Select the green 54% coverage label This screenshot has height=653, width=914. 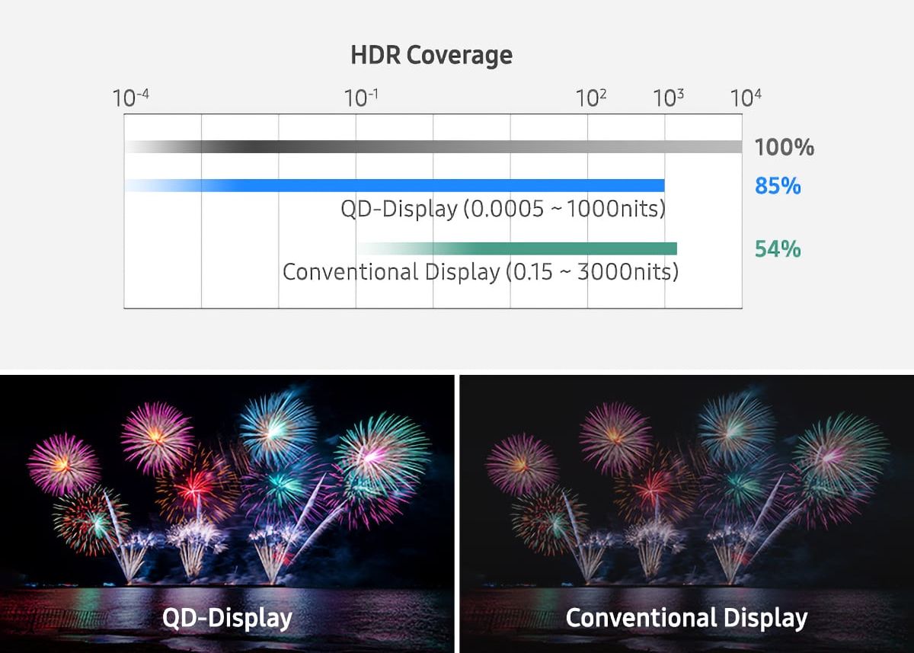click(x=778, y=249)
